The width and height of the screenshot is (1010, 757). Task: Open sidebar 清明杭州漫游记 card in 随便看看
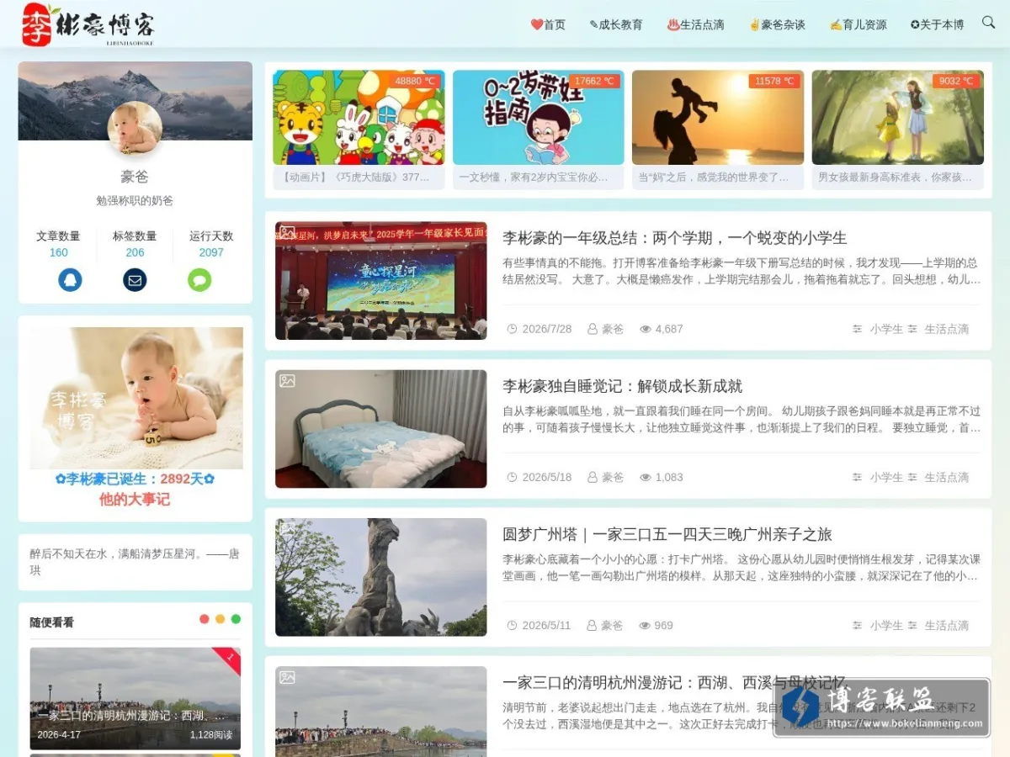[135, 697]
